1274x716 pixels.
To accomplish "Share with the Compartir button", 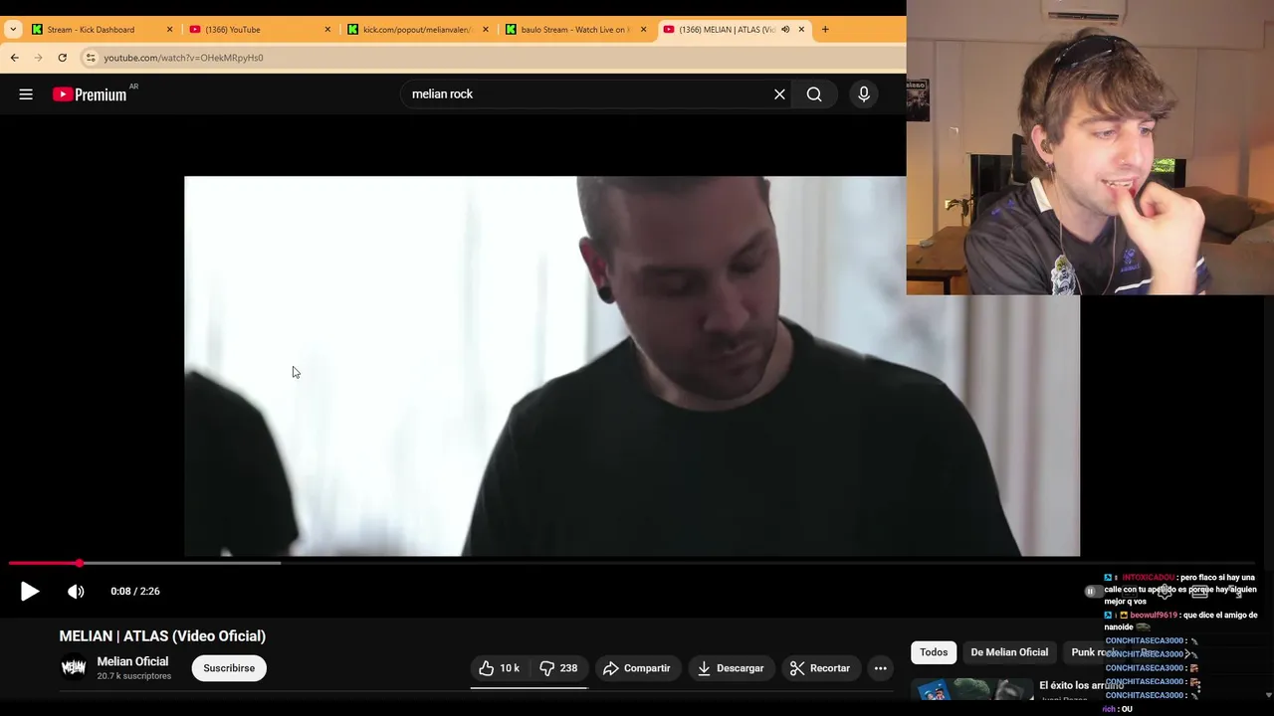I will coord(637,668).
